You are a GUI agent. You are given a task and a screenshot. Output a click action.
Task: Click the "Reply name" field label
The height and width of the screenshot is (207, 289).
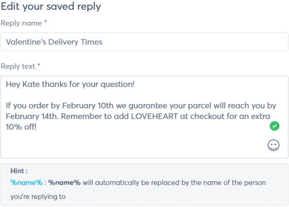point(23,23)
